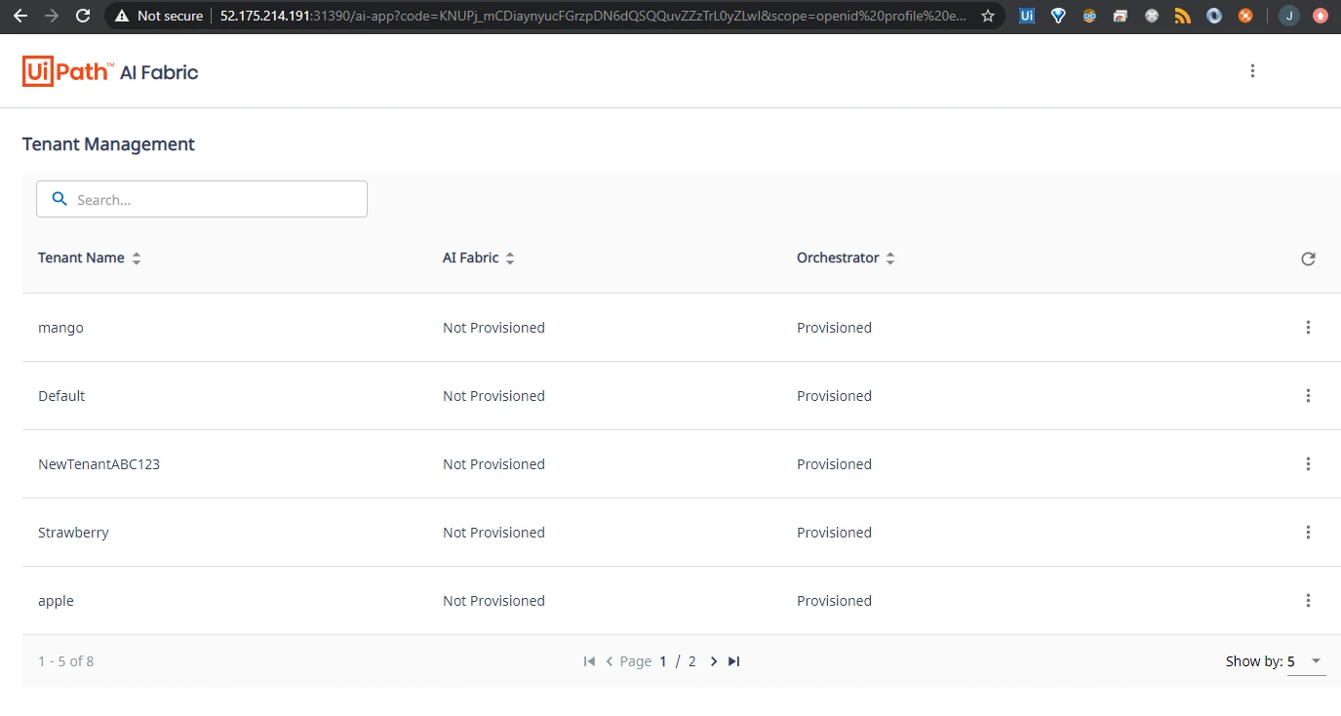Screen dimensions: 1341x716
Task: Open the actions menu for Default tenant
Action: 1308,396
